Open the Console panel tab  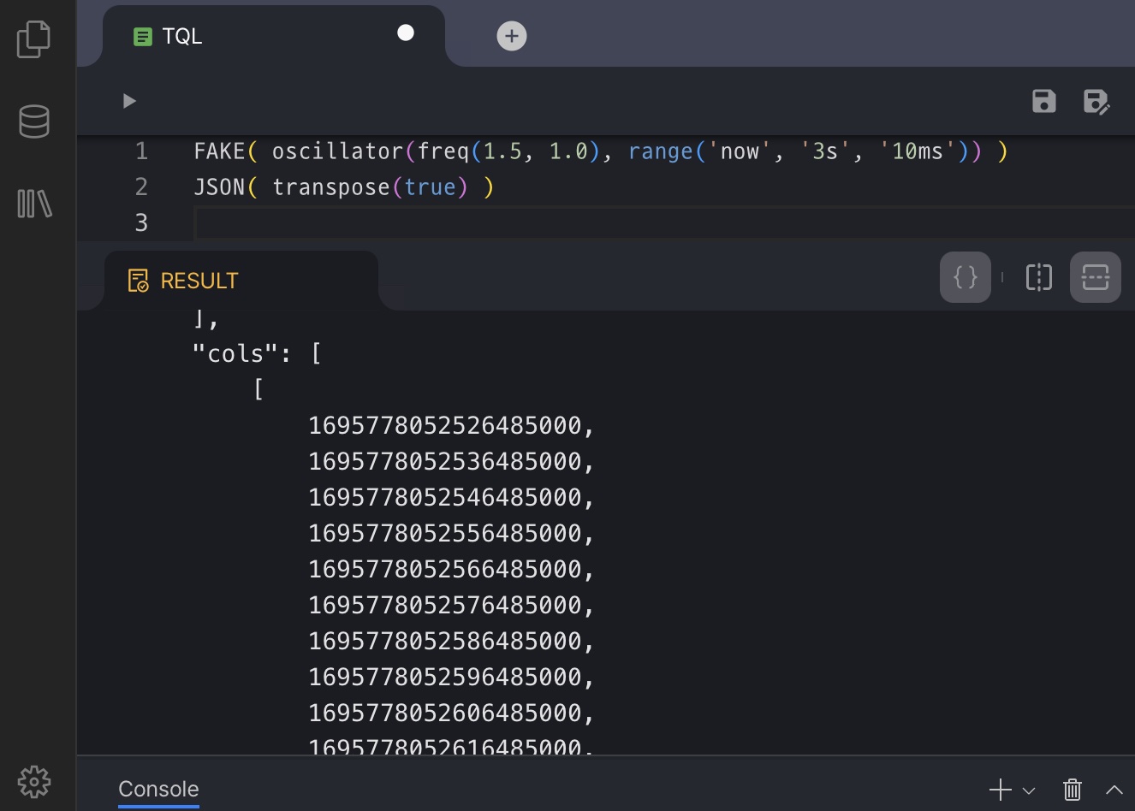[x=158, y=789]
